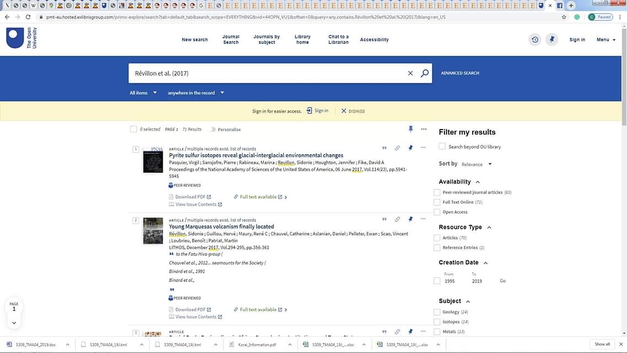Collapse Subject filter section
The image size is (627, 353).
click(x=468, y=302)
